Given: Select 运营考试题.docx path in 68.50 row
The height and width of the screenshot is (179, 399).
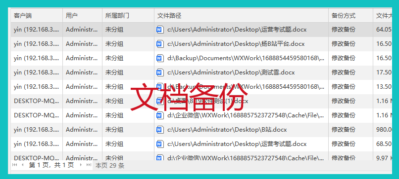Looking at the screenshot, I should coord(237,144).
